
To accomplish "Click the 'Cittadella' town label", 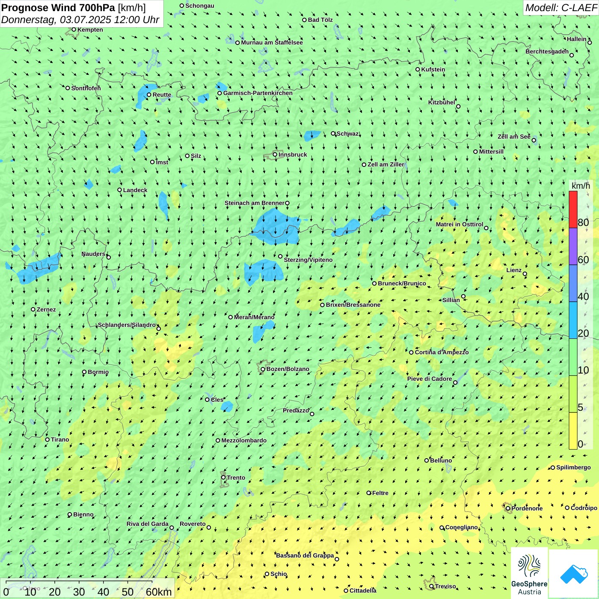I will [x=363, y=590].
